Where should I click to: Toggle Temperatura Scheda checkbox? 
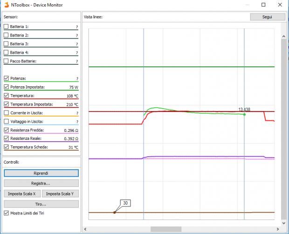click(6, 147)
